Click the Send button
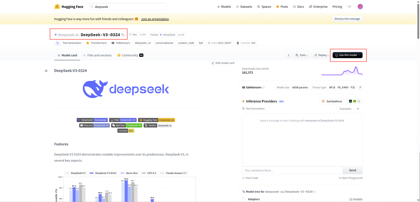 pos(352,170)
